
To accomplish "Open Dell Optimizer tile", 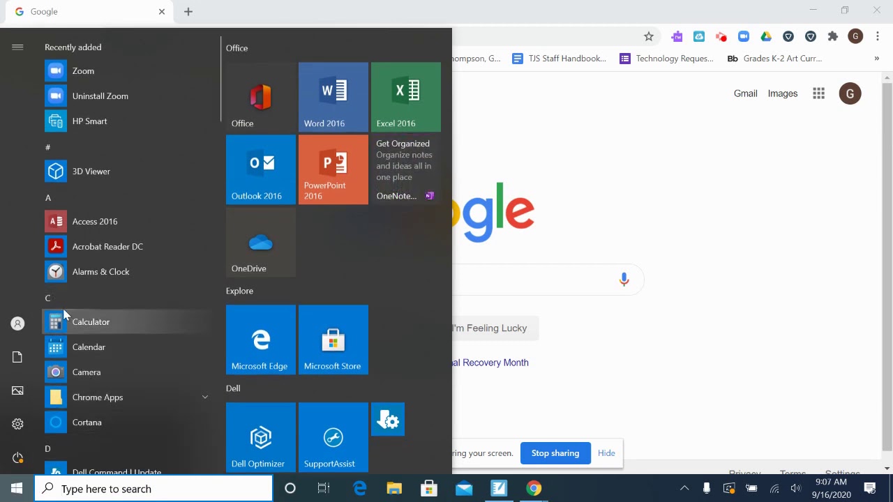I will (x=261, y=437).
